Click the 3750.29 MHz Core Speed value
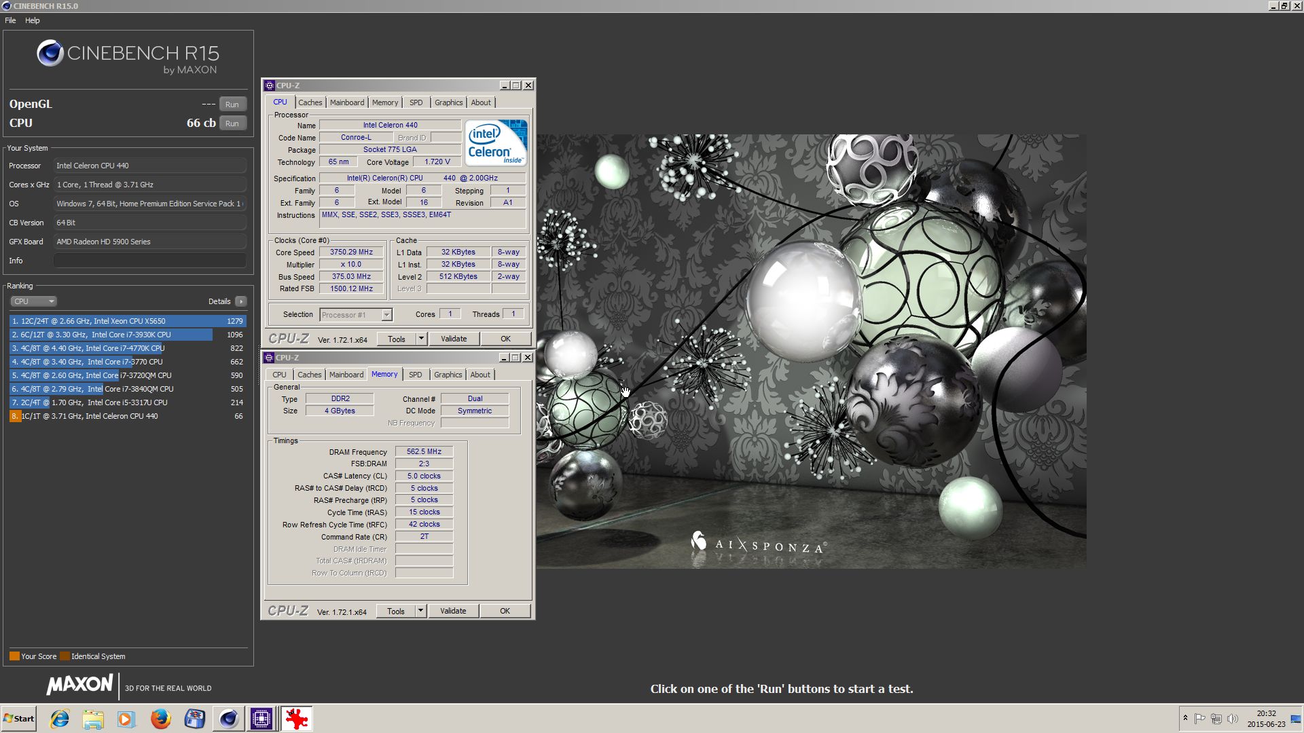Image resolution: width=1304 pixels, height=733 pixels. pyautogui.click(x=351, y=252)
